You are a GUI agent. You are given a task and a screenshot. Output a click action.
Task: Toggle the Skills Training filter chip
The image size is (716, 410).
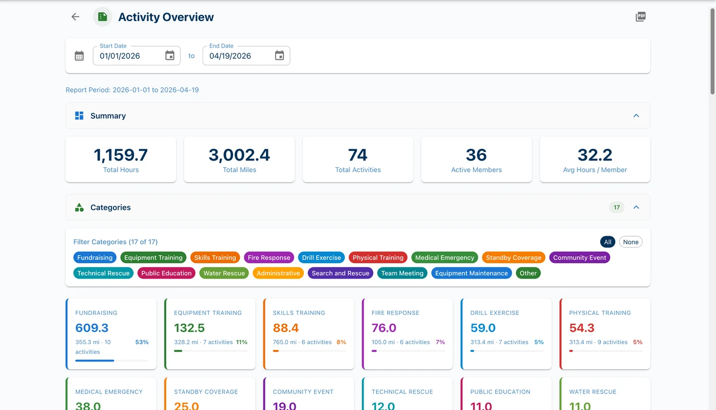click(215, 258)
